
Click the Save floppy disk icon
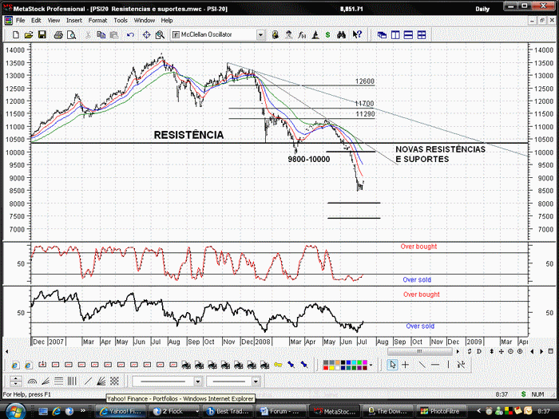[x=42, y=34]
